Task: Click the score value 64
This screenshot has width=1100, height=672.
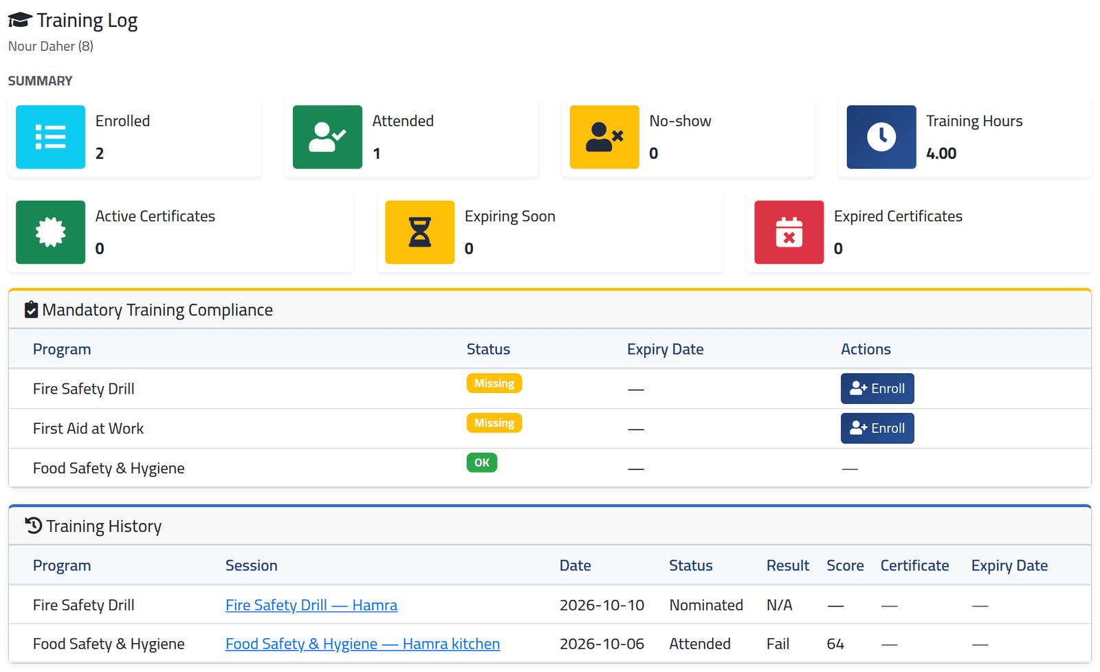Action: click(x=835, y=644)
